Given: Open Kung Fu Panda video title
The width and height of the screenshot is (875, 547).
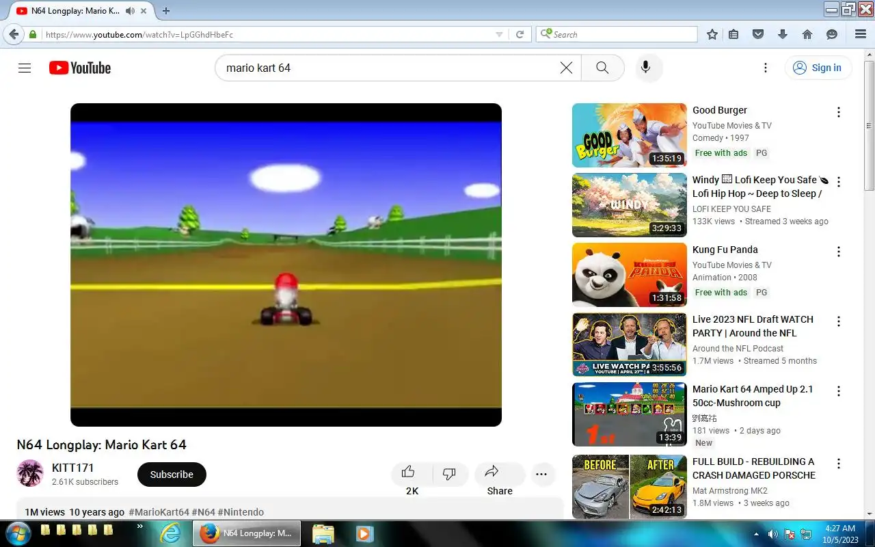Looking at the screenshot, I should (725, 250).
